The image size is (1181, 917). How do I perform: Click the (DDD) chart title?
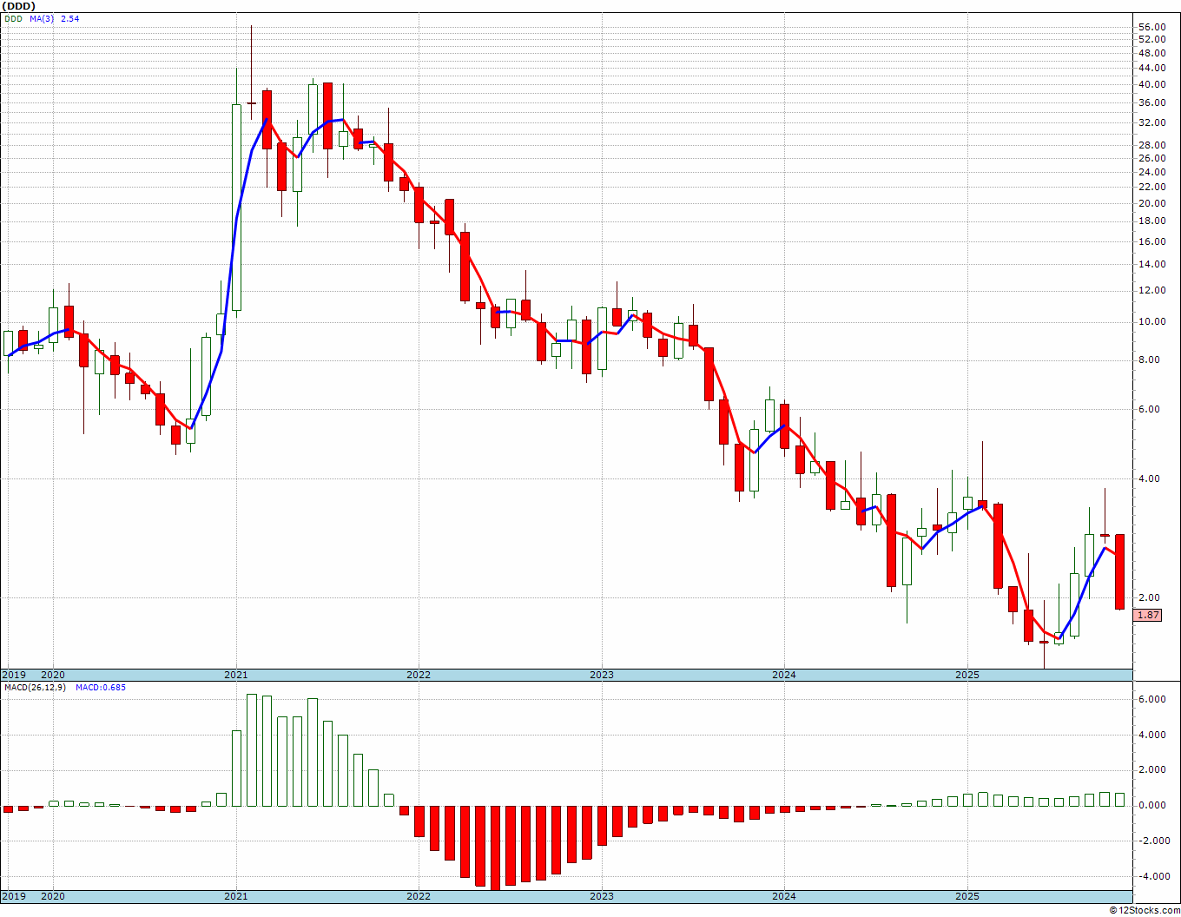coord(18,6)
